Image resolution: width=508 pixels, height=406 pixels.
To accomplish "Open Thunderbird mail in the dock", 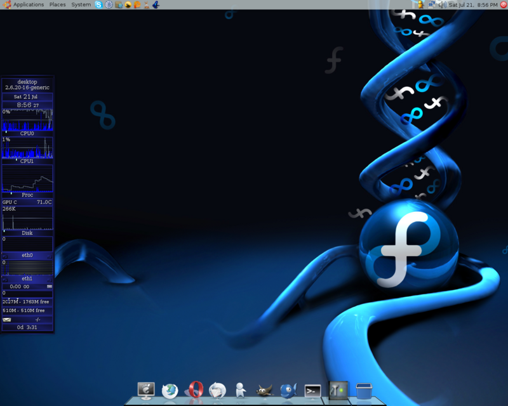I will click(217, 390).
